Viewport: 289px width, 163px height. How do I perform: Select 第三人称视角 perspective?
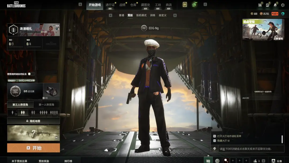tap(20, 105)
